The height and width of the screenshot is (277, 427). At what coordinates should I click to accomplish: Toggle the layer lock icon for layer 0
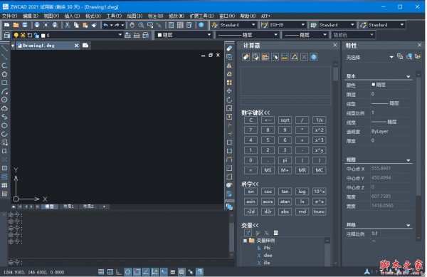coord(36,35)
